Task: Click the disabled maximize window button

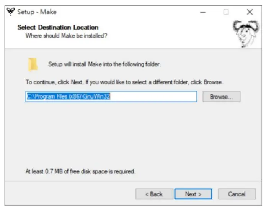Action: [226, 12]
